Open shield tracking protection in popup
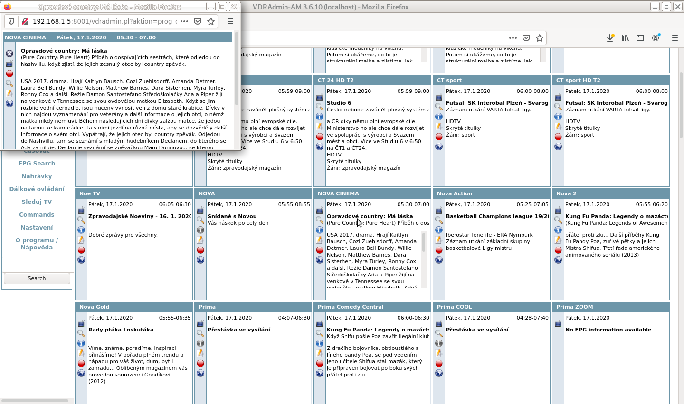 click(x=12, y=21)
